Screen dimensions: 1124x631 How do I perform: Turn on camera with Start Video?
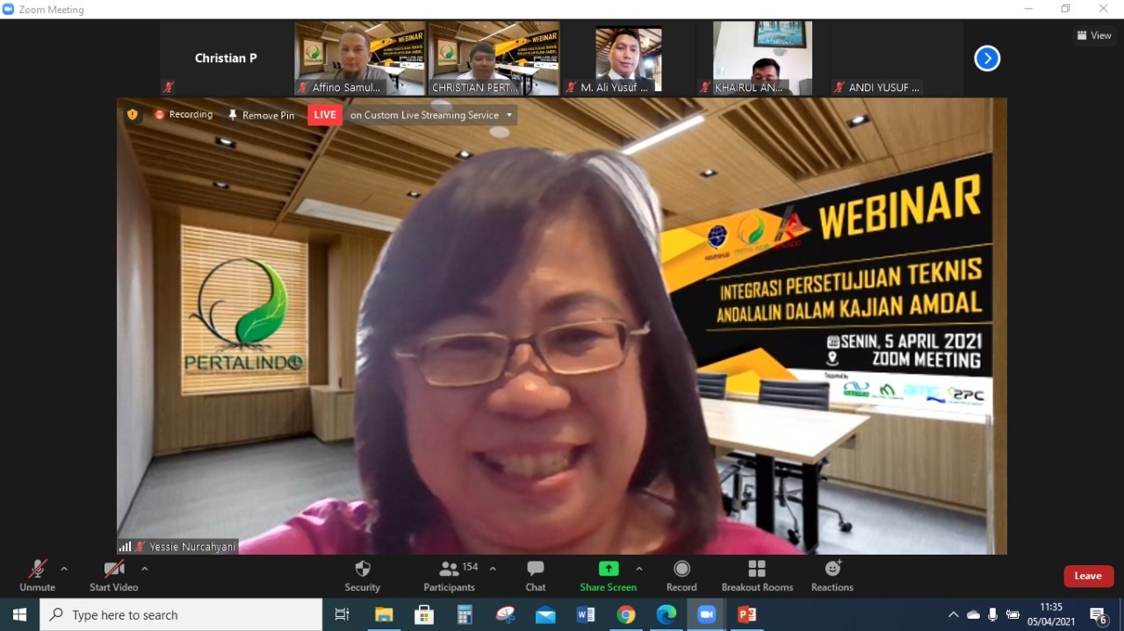[113, 575]
